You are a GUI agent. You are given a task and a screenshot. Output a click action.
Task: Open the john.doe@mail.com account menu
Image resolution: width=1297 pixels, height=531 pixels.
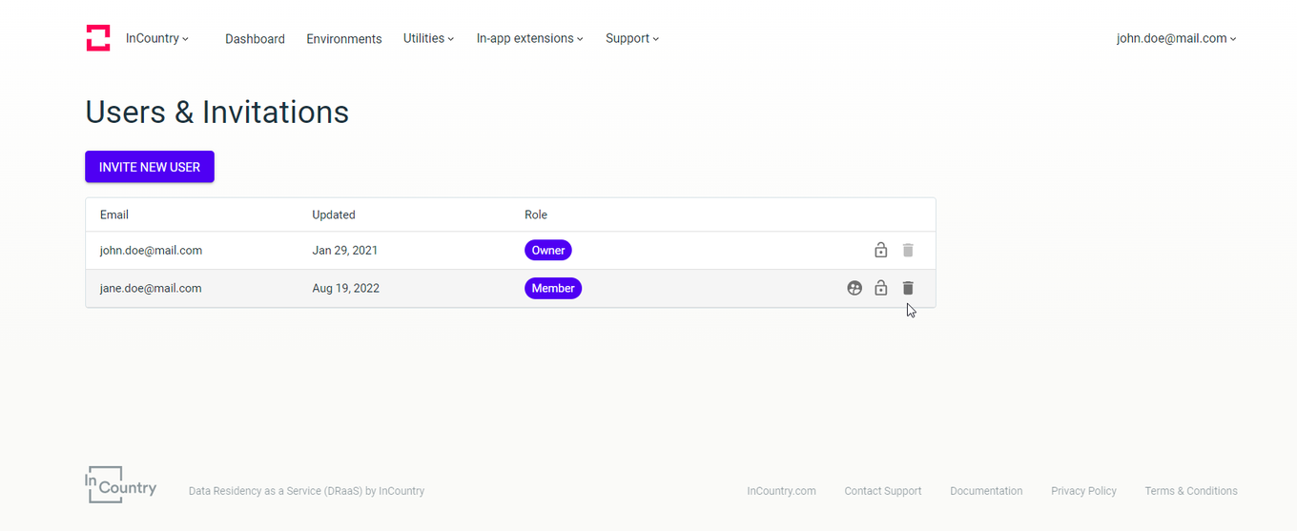tap(1176, 39)
